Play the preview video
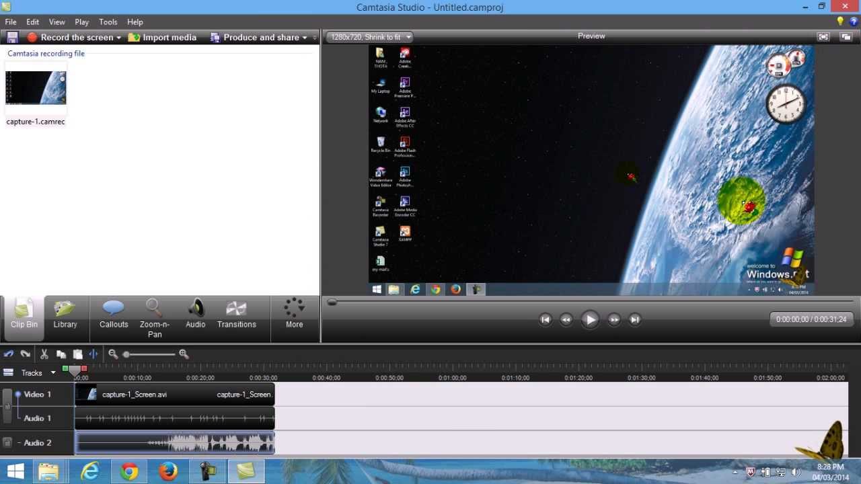Screen dimensions: 861x484 (x=590, y=320)
